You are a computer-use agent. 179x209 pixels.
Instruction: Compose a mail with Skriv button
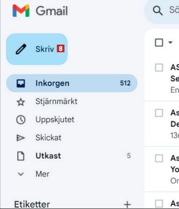click(x=37, y=49)
